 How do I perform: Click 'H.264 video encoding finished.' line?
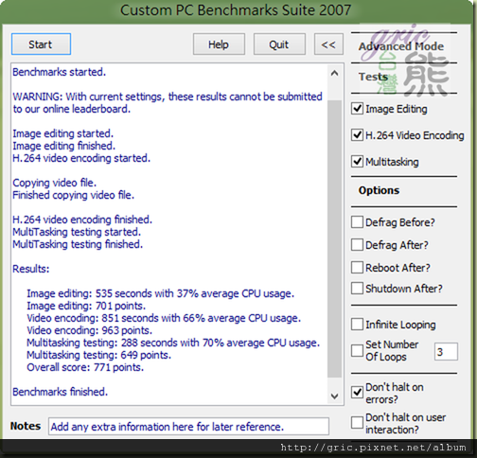(82, 220)
